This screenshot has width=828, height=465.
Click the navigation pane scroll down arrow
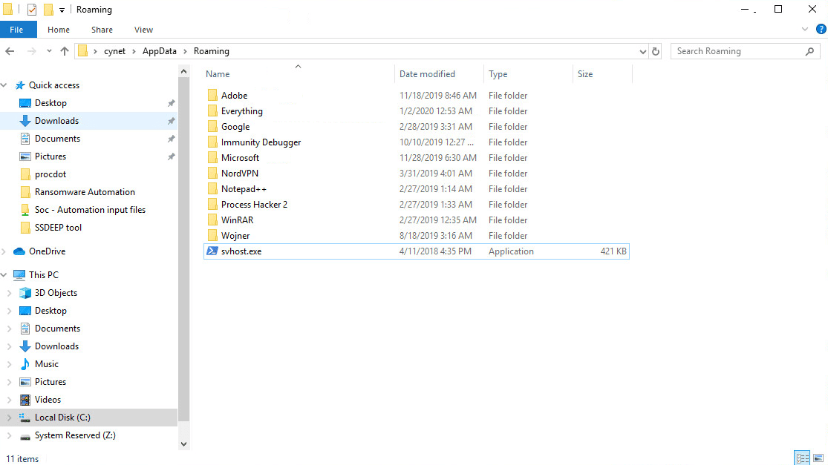tap(183, 444)
